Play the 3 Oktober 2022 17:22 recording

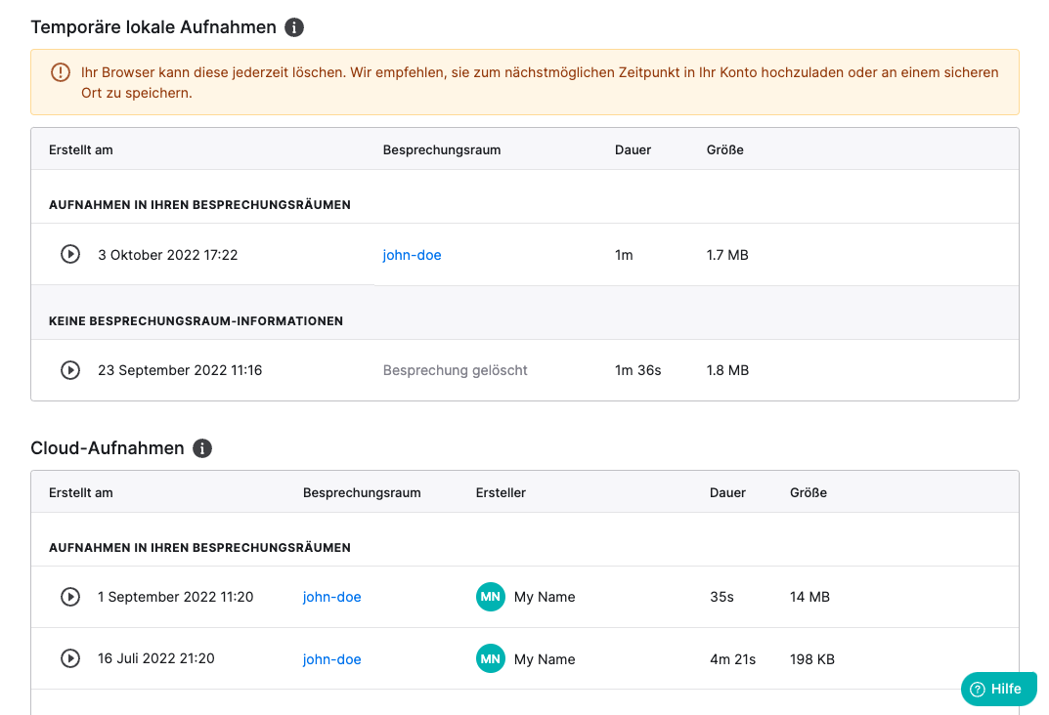point(70,254)
